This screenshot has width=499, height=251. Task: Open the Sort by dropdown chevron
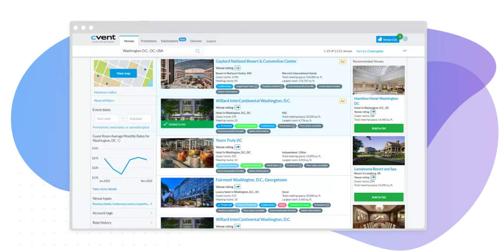404,51
